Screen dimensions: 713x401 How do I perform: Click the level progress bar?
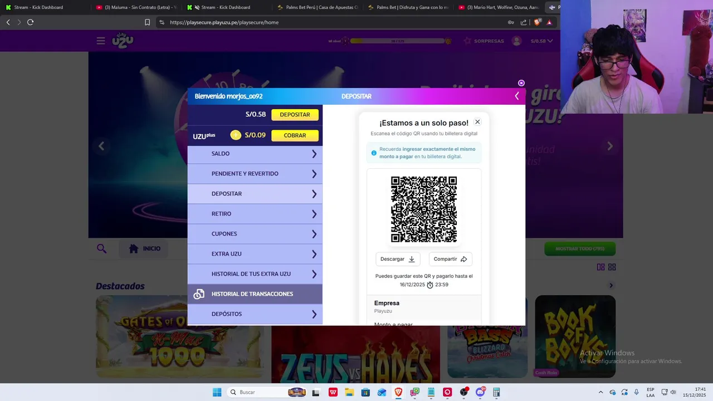[397, 41]
